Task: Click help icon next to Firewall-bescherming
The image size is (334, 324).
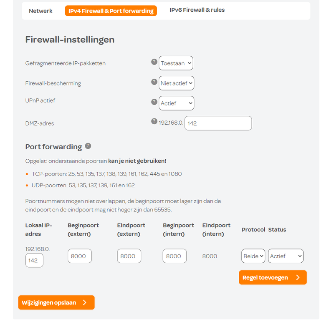Action: [x=154, y=82]
